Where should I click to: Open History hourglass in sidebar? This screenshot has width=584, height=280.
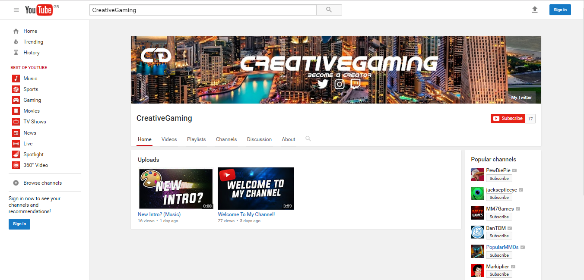coord(16,53)
